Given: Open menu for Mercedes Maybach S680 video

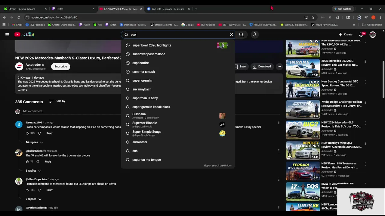Looking at the screenshot, I should click(x=365, y=41).
